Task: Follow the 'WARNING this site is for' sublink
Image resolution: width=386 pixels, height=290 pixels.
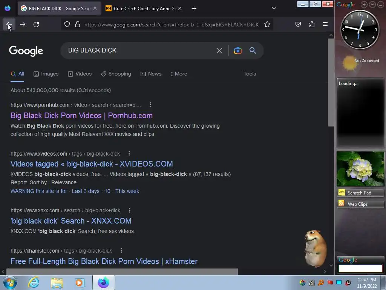Action: click(x=39, y=191)
